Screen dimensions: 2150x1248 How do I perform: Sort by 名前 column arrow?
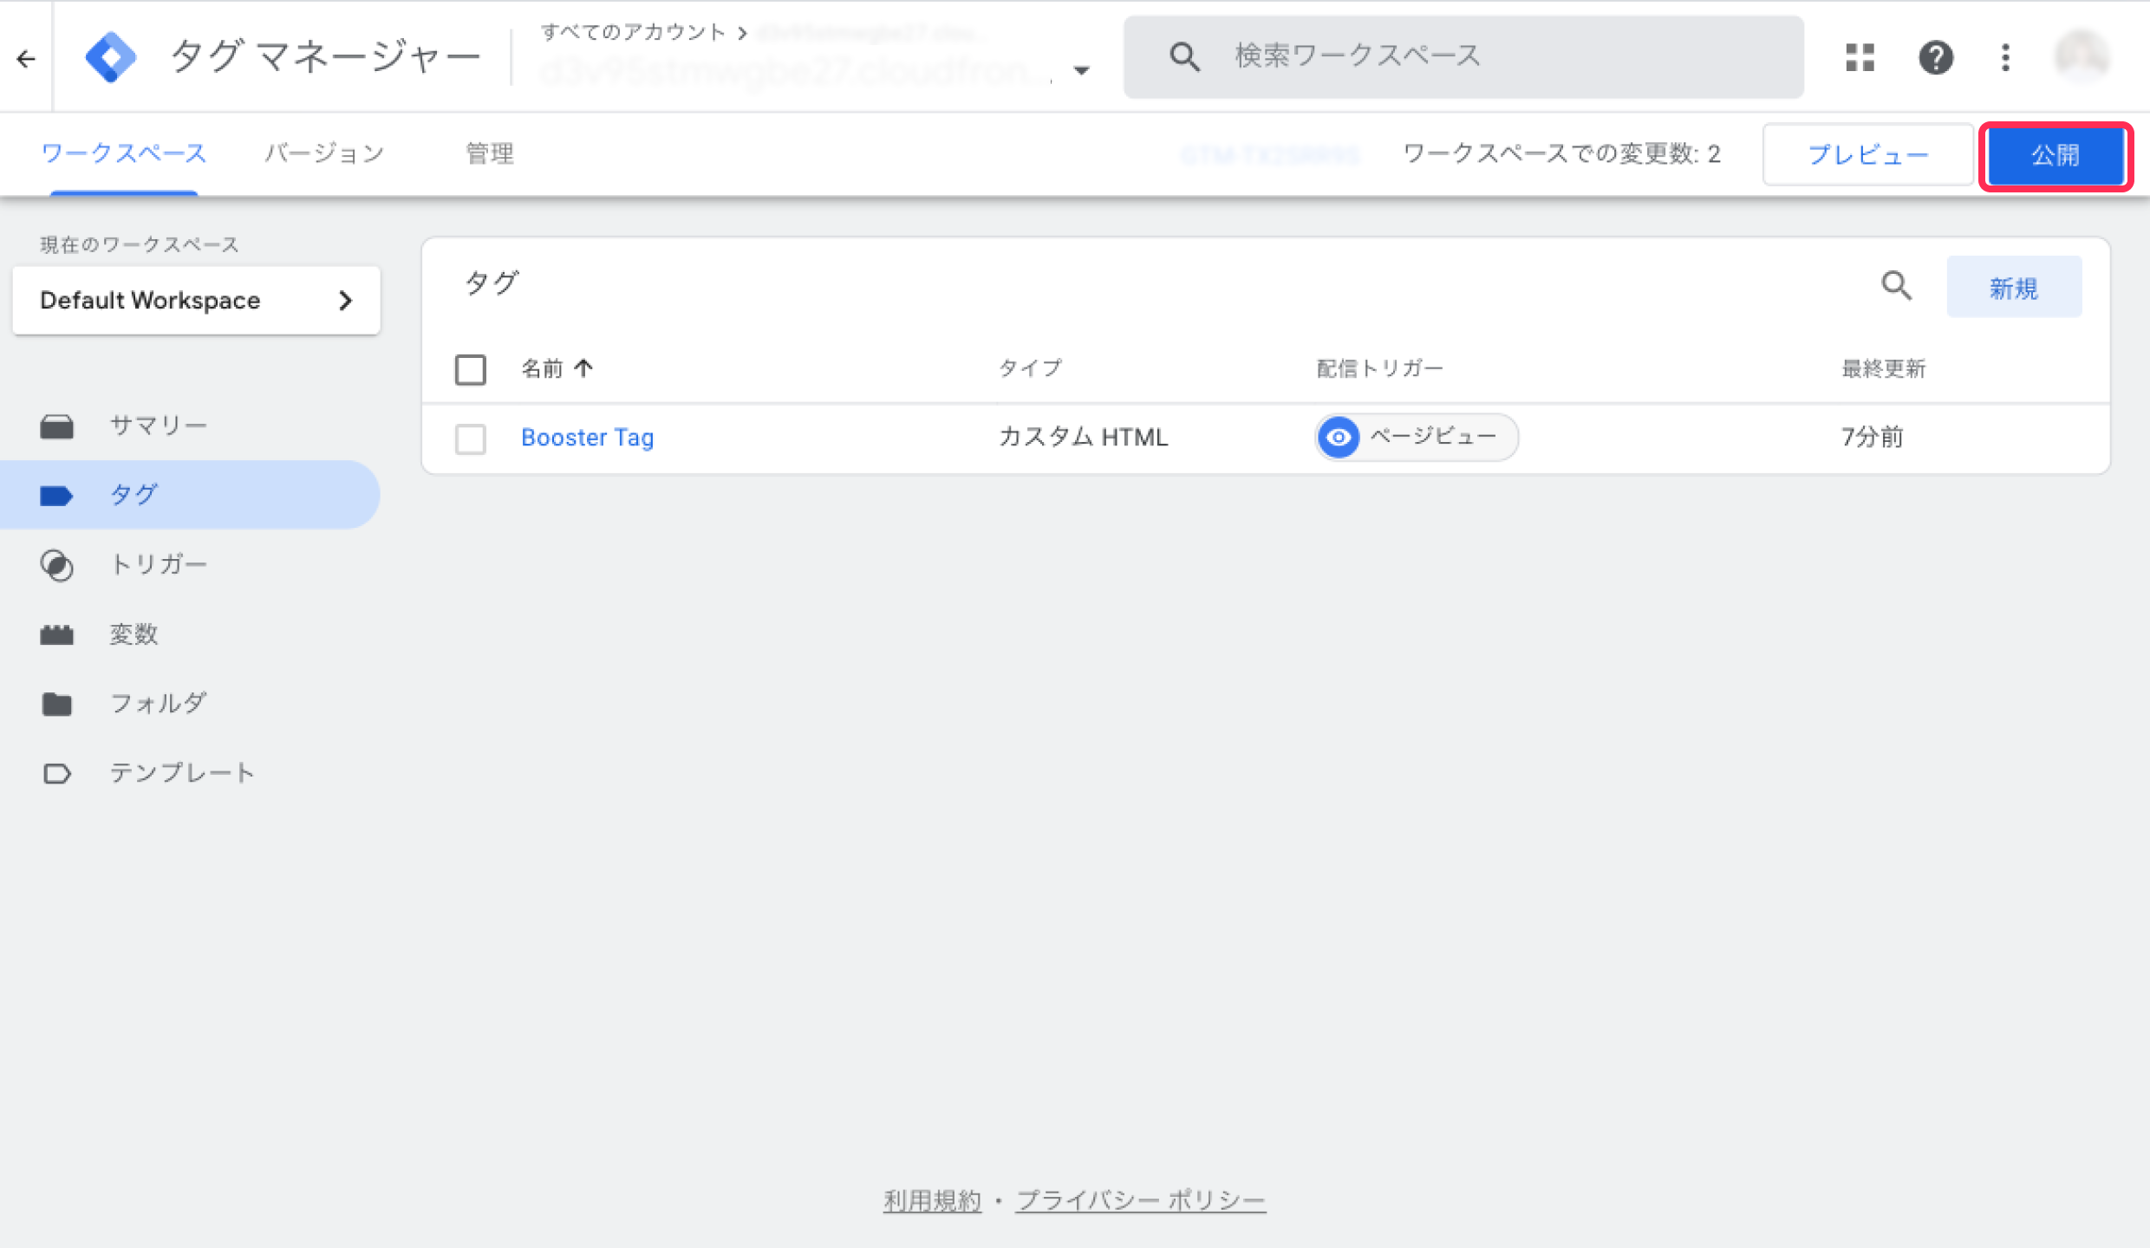click(583, 368)
